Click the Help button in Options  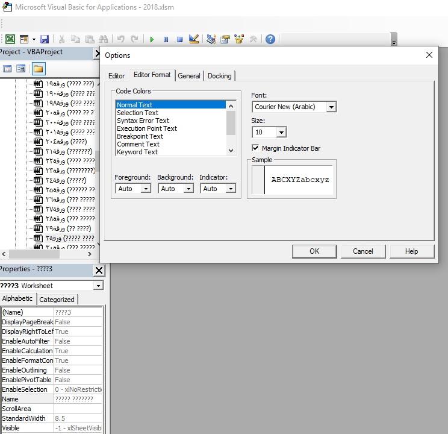click(x=411, y=251)
